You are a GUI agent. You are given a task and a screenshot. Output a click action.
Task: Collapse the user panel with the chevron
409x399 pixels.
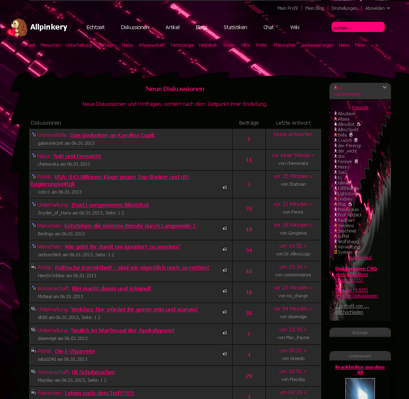tap(384, 87)
